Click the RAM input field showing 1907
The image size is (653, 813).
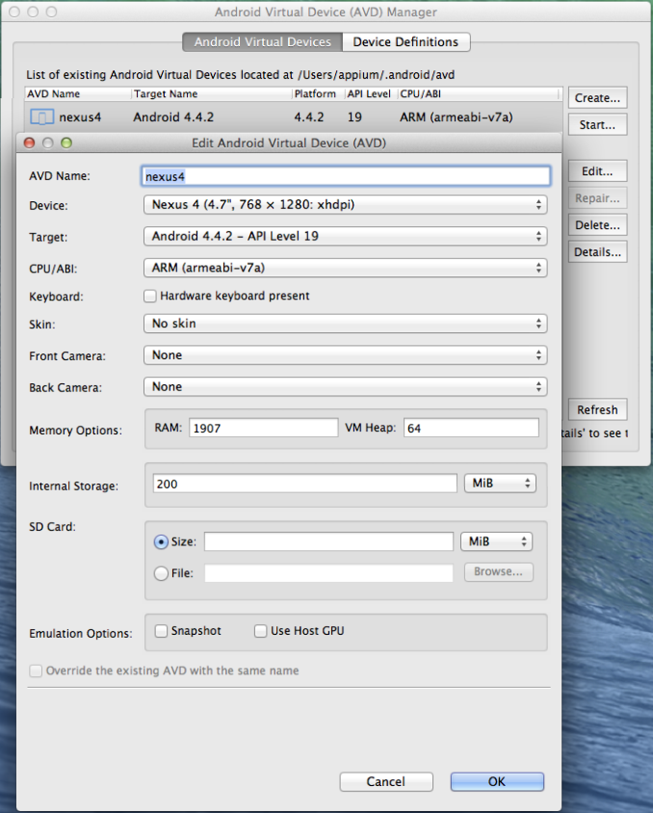click(x=263, y=428)
